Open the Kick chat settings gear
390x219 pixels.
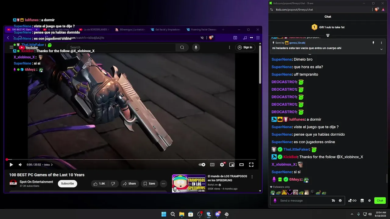pos(370,200)
